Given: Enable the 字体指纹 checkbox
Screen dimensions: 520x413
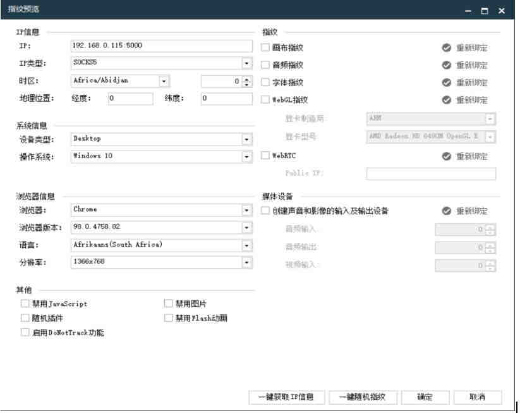Looking at the screenshot, I should click(x=265, y=82).
